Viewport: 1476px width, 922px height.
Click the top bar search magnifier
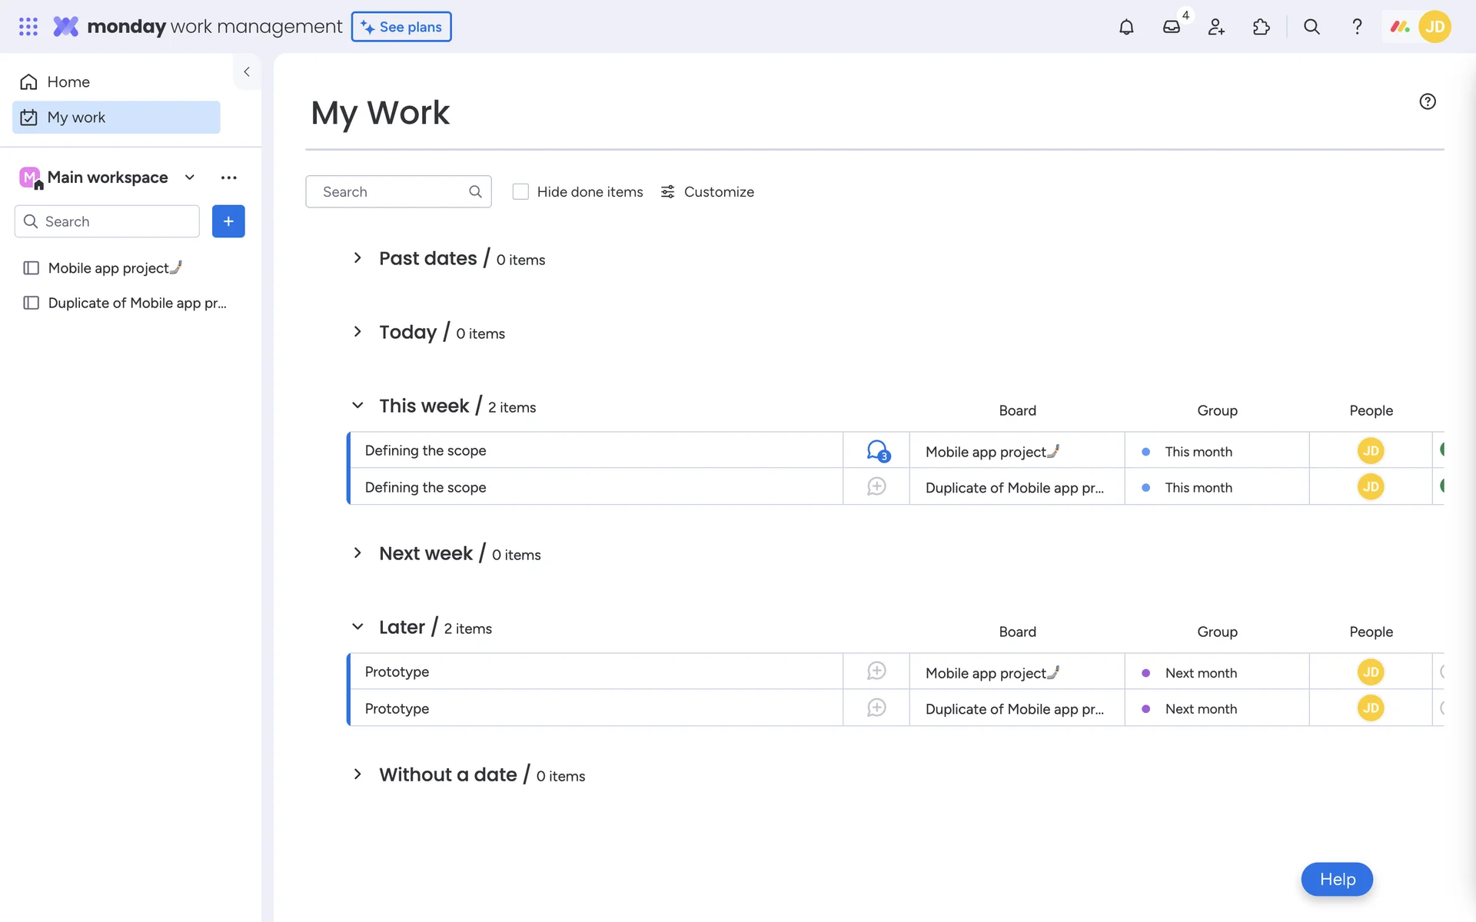pyautogui.click(x=1311, y=27)
